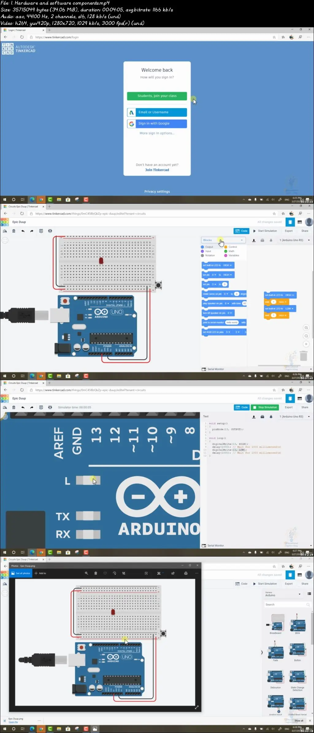This screenshot has width=314, height=733.
Task: Click Start Simulation in the Blocks editor frame
Action: click(265, 231)
